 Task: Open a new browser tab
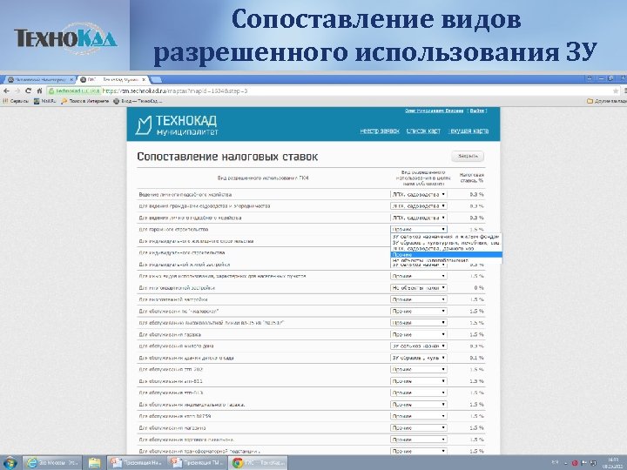point(157,79)
